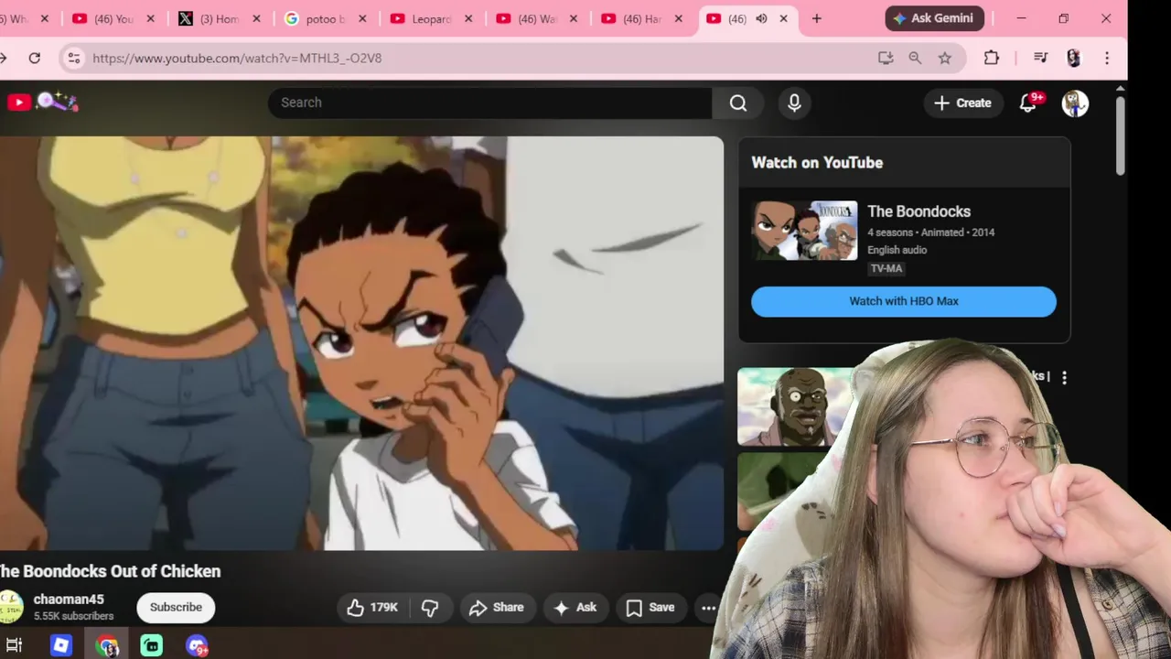Open Chrome from the taskbar
The image size is (1171, 659).
pyautogui.click(x=107, y=646)
